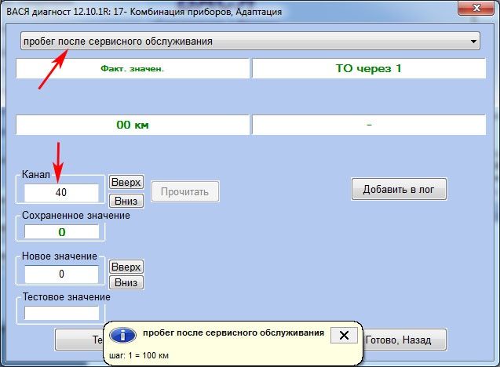Viewport: 500px width, 367px height.
Task: Click the partially hidden Тест button
Action: coord(78,340)
